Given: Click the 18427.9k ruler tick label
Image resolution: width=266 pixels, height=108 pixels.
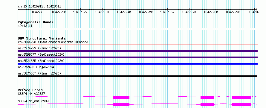Looking at the screenshot, I should click(x=233, y=12).
